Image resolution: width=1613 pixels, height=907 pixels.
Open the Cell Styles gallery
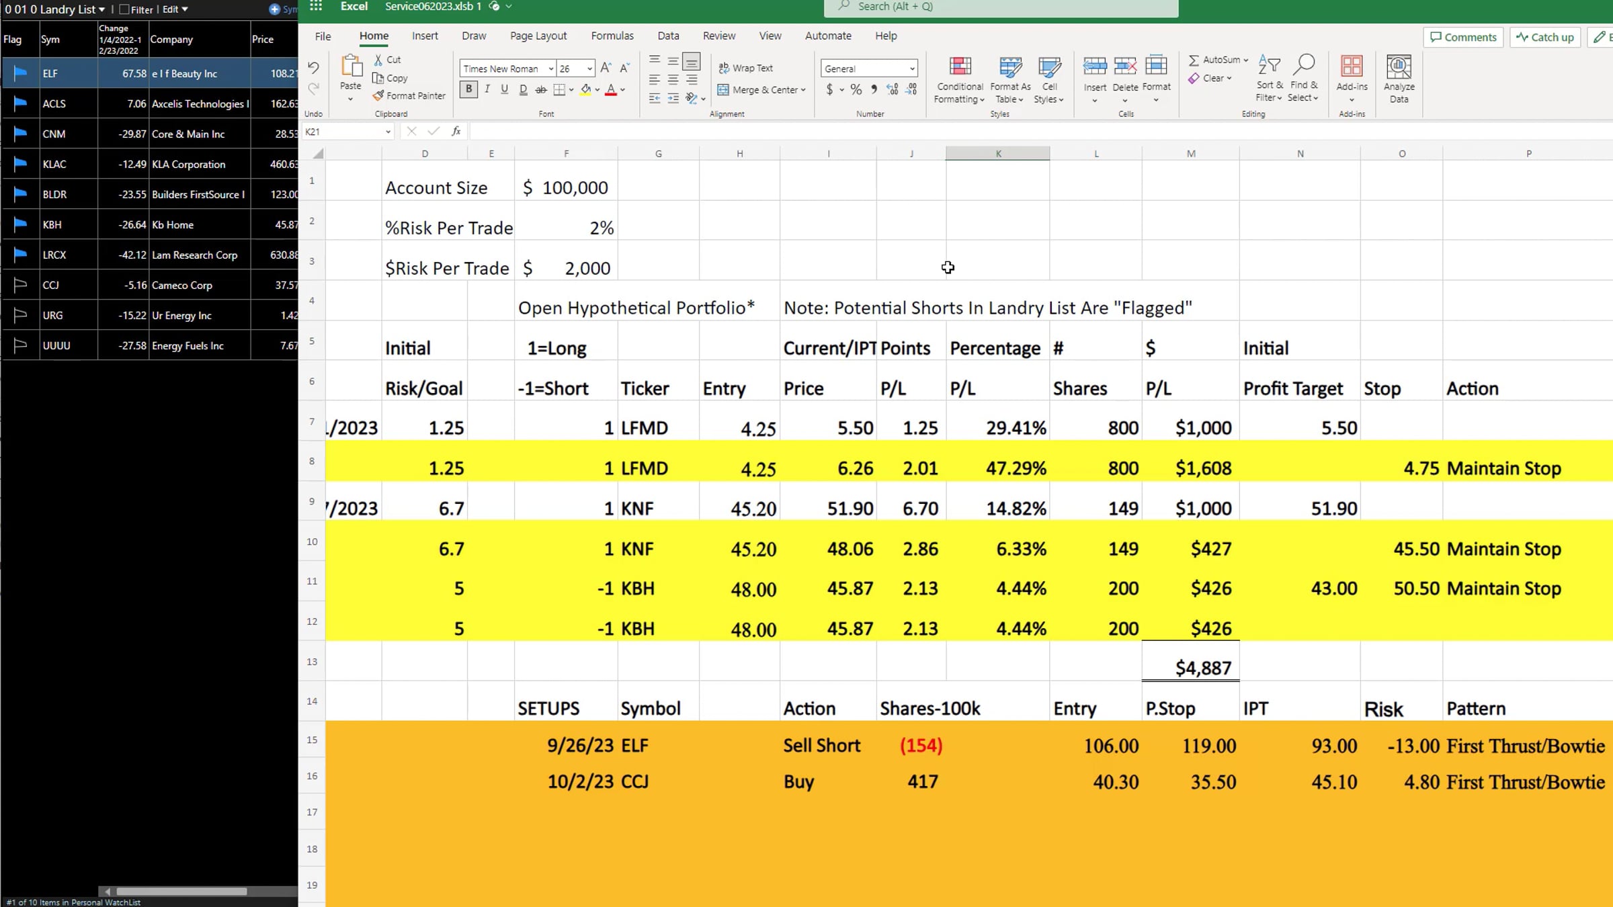click(x=1048, y=79)
